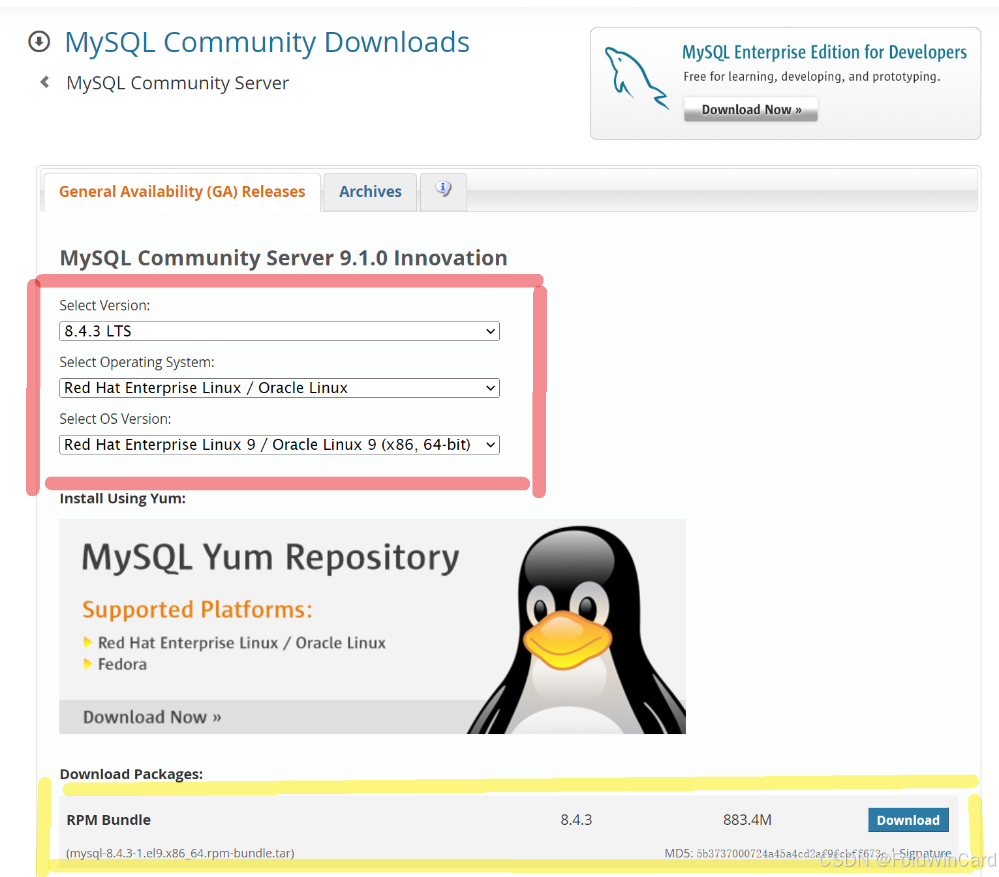Click the 883.4M file size value
999x877 pixels.
click(x=747, y=820)
